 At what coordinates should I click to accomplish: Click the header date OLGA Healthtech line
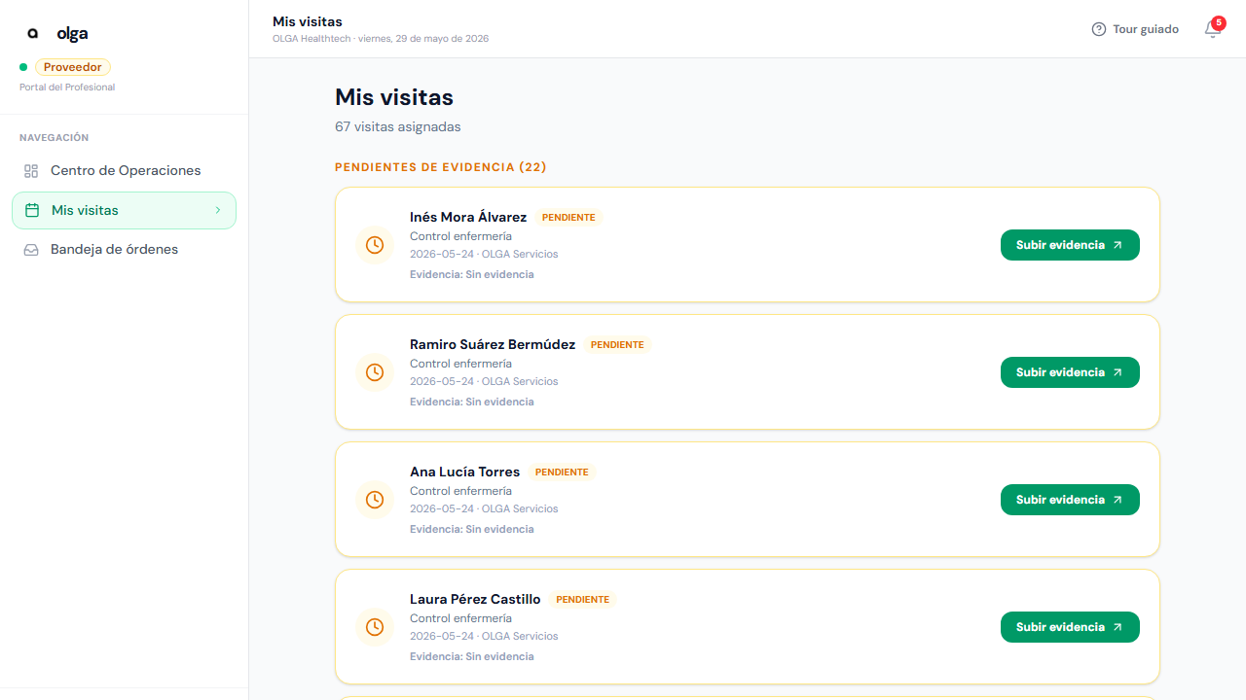pos(381,39)
